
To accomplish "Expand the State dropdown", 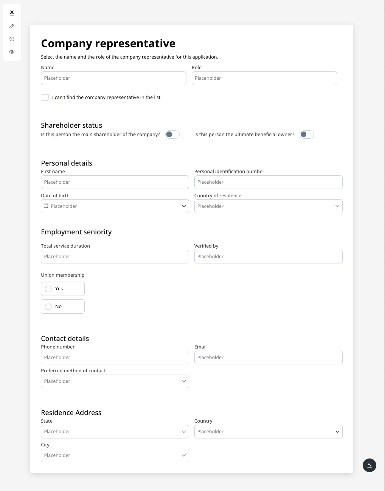I will pyautogui.click(x=115, y=432).
